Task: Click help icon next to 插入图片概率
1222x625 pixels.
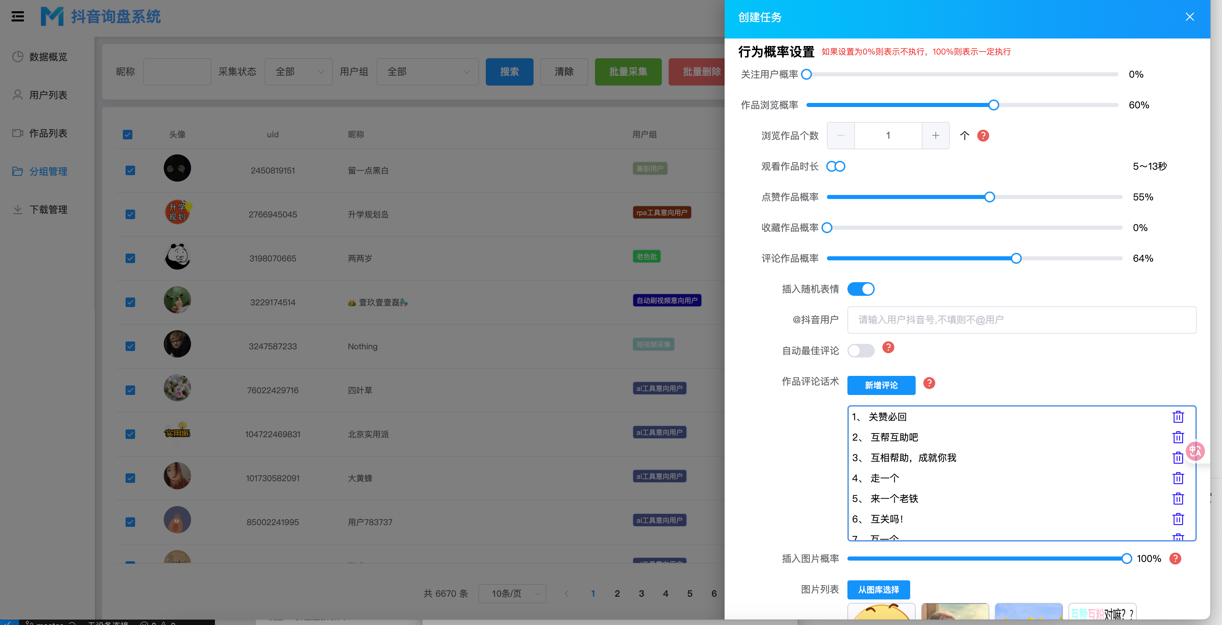Action: 1175,559
